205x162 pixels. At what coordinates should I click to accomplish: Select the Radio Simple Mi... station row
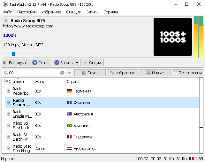(x=102, y=114)
